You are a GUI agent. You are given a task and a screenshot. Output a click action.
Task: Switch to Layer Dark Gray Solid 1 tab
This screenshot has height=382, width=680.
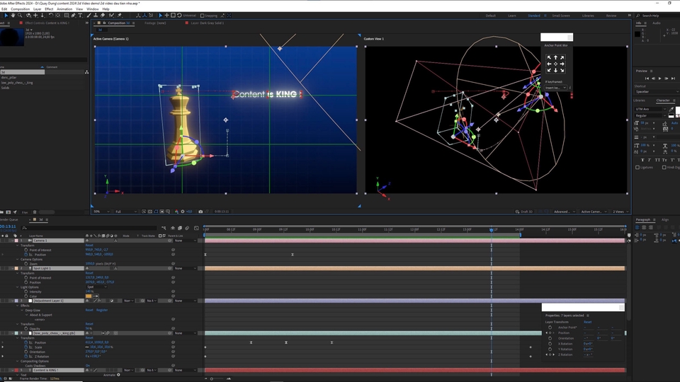pyautogui.click(x=207, y=23)
